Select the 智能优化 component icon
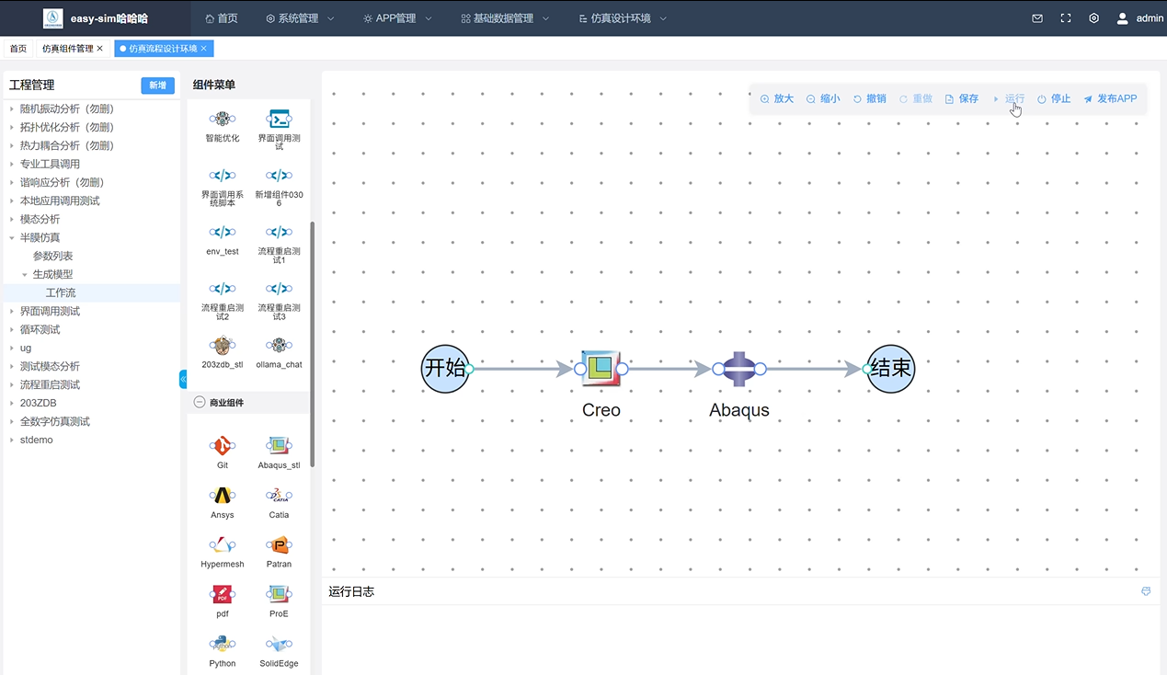This screenshot has height=675, width=1167. 223,119
